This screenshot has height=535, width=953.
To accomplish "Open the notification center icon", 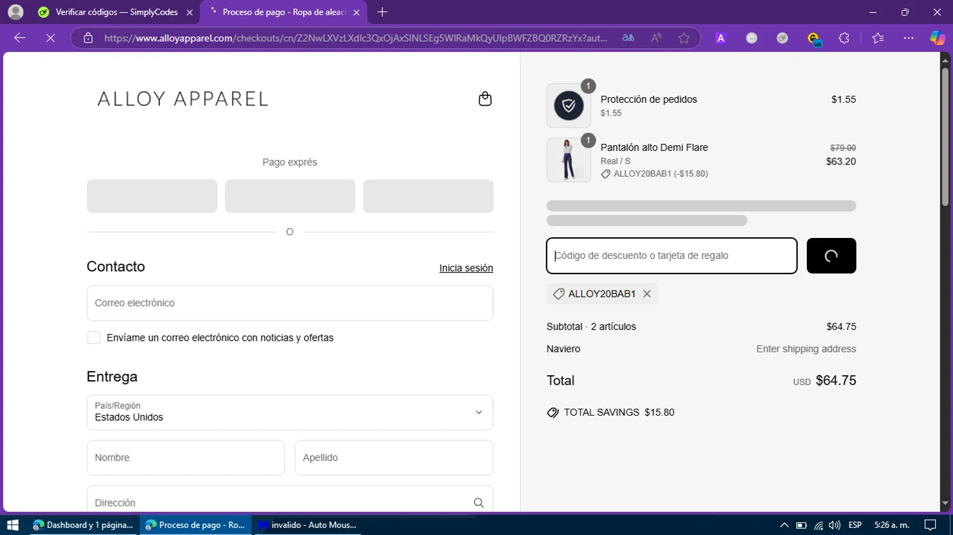I will [930, 525].
